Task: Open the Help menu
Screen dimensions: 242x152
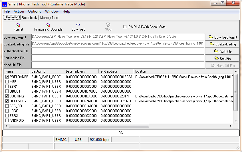Action: click(x=66, y=11)
